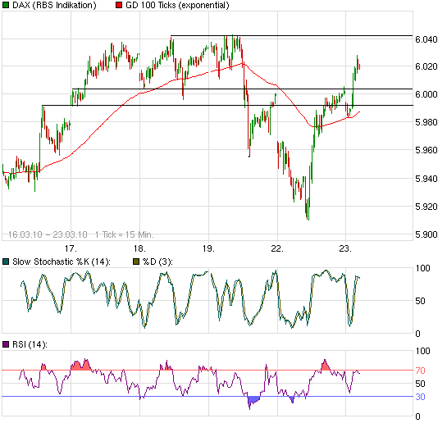The width and height of the screenshot is (447, 423).
Task: Click the 5.940 price axis label
Action: coord(426,179)
